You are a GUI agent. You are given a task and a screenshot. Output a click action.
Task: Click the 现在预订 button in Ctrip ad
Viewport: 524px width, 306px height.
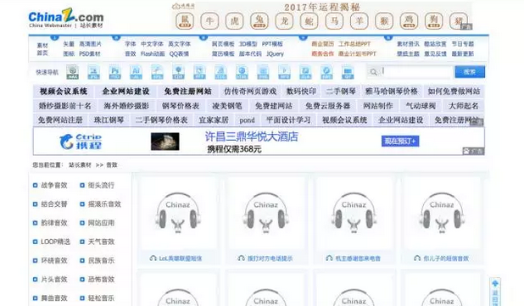(x=400, y=141)
